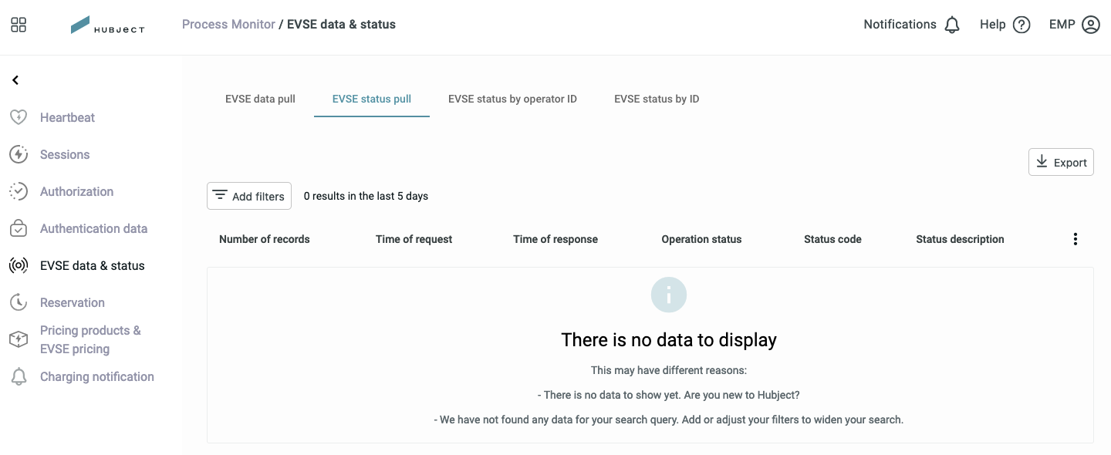Collapse the sidebar with back chevron
The image size is (1111, 455).
[x=15, y=80]
